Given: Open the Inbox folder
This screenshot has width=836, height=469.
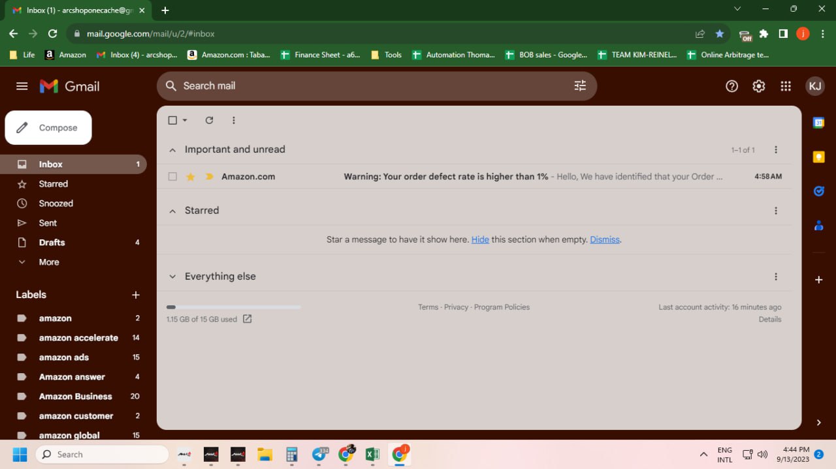Looking at the screenshot, I should pyautogui.click(x=73, y=164).
